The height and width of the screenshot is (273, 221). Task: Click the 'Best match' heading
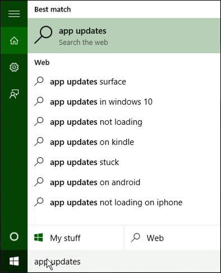[53, 10]
